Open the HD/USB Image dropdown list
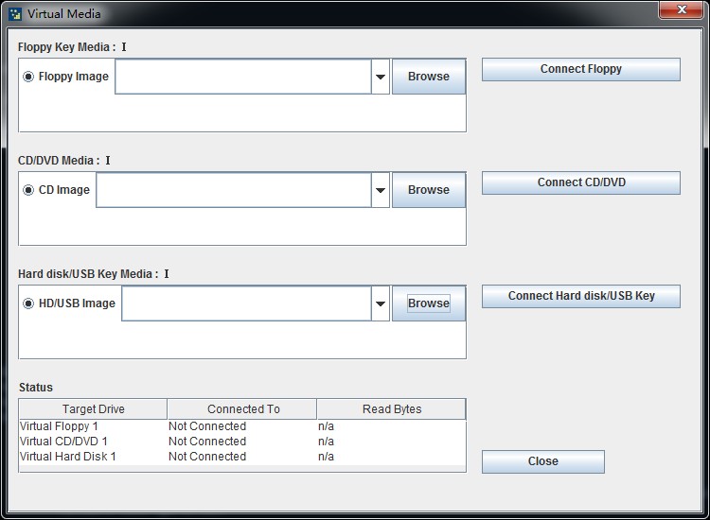The height and width of the screenshot is (520, 710). coord(381,303)
